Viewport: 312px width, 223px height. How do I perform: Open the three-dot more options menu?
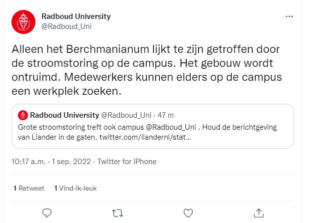(x=289, y=16)
